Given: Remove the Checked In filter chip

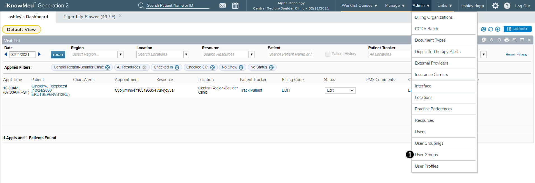Looking at the screenshot, I should click(x=177, y=67).
